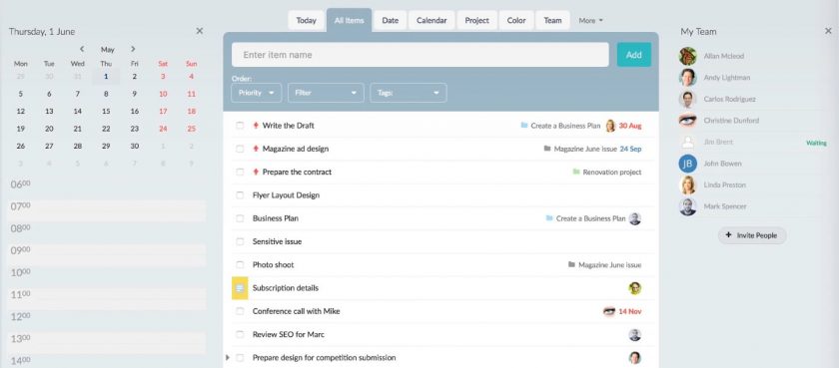Click Allan Mcleod's avatar in My Team

(687, 56)
